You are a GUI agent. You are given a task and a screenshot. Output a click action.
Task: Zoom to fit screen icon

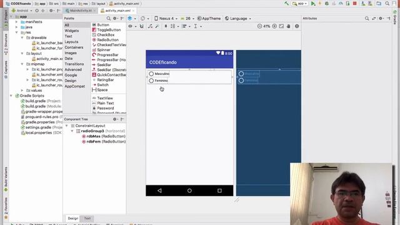[x=281, y=26]
